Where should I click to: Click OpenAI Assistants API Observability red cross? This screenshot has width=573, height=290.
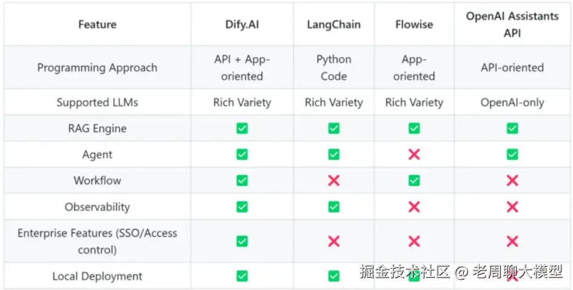point(512,207)
